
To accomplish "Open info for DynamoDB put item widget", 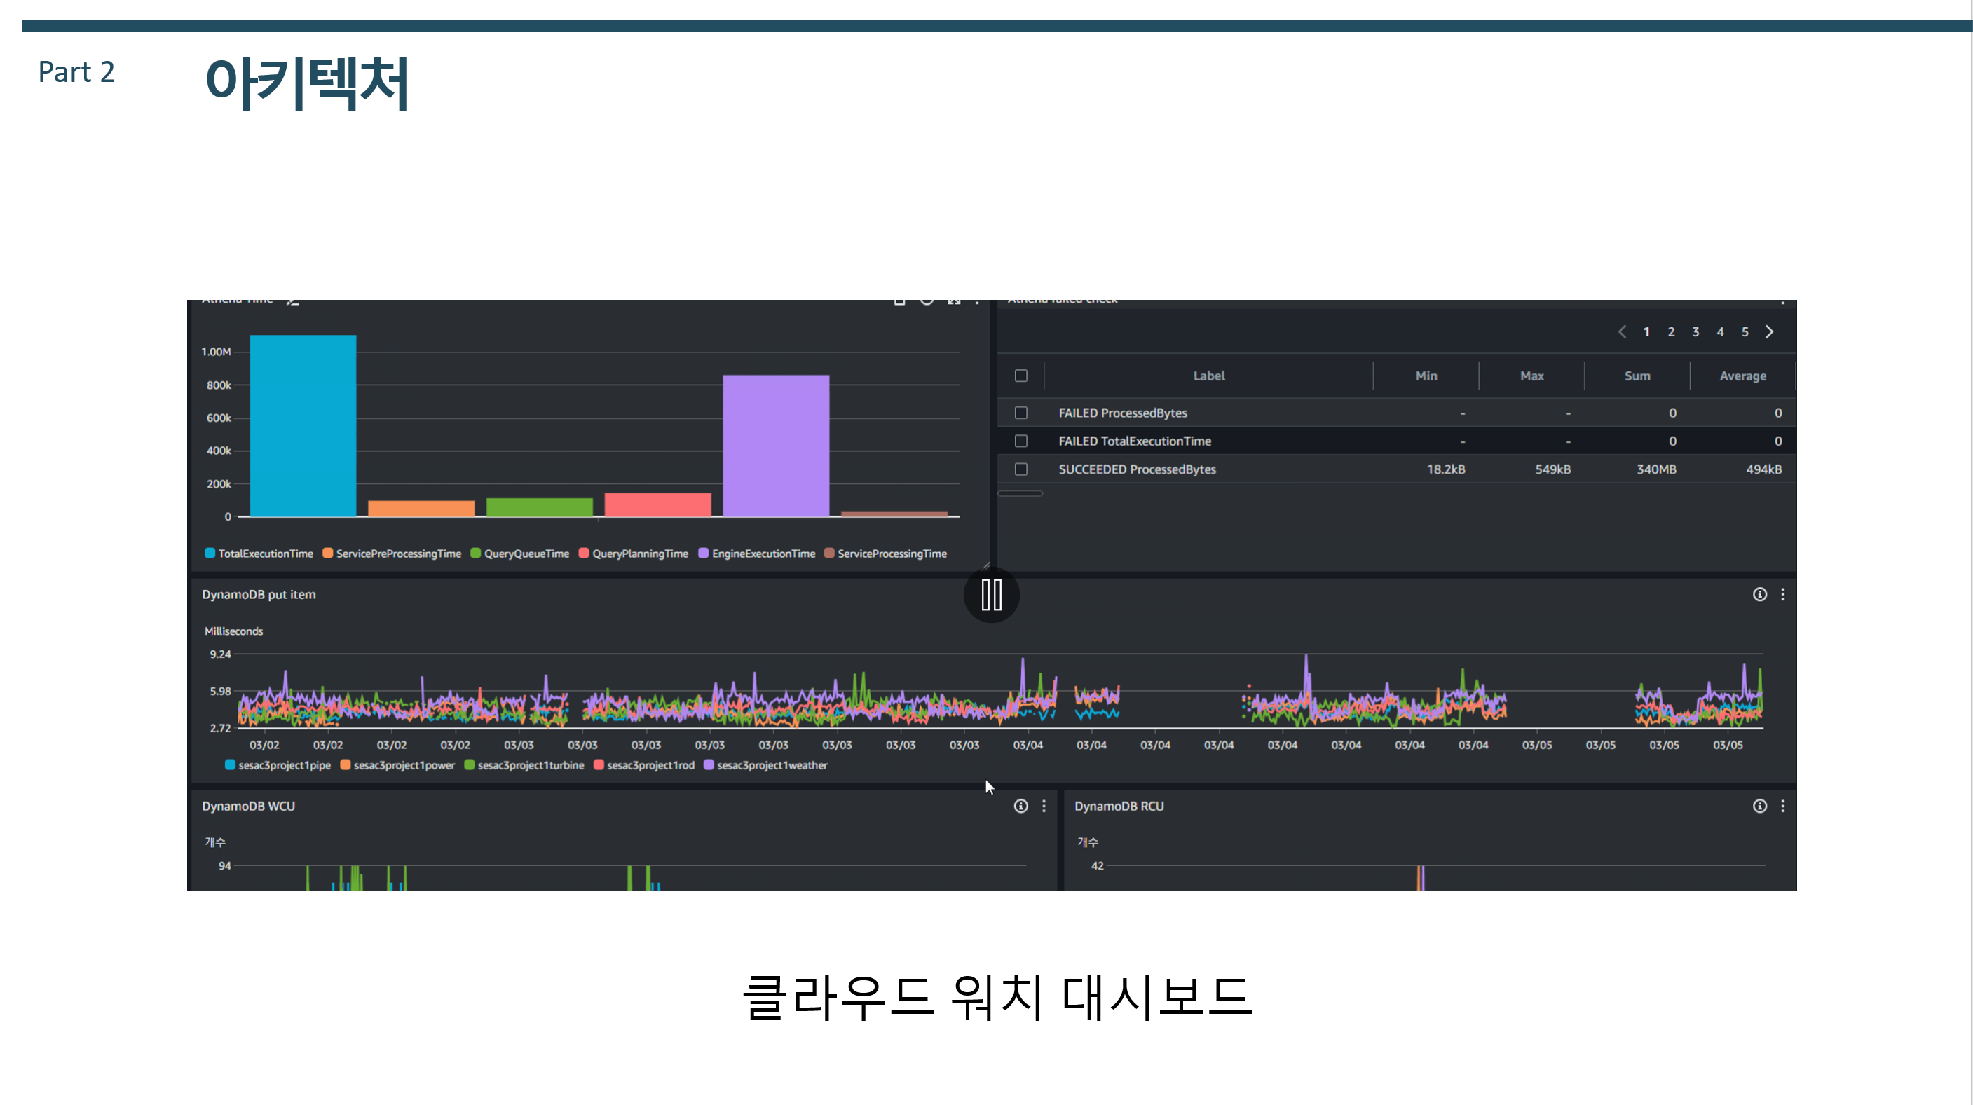I will coord(1759,595).
